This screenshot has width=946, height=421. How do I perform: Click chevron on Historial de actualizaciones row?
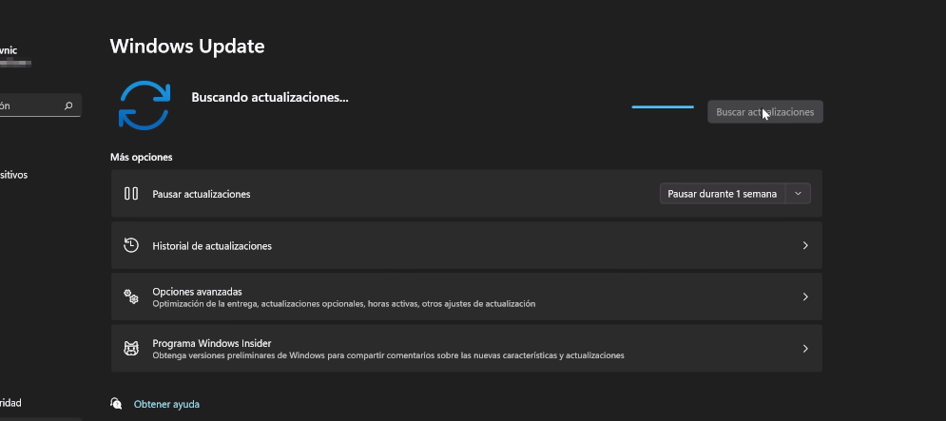[804, 245]
